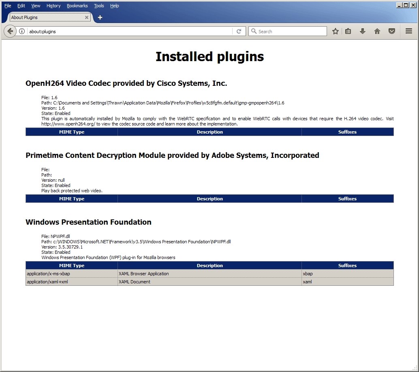Screen dimensions: 419x372
Task: Click the Windows Presentation Foundation heading
Action: [x=88, y=222]
